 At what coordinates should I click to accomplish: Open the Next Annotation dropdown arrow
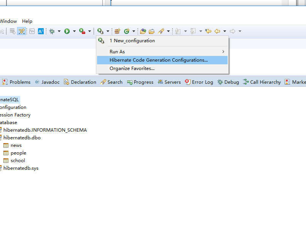(x=185, y=31)
